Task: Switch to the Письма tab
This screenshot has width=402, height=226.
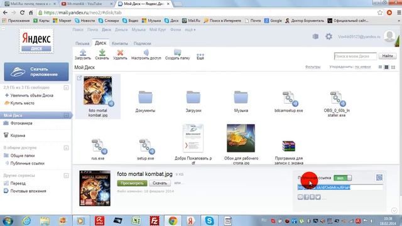Action: coord(82,43)
